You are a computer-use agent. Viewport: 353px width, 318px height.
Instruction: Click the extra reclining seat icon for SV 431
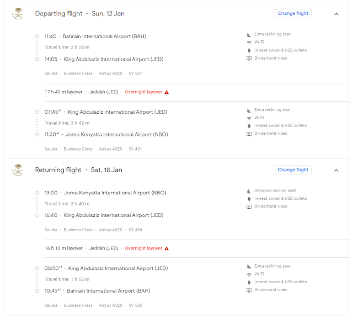pyautogui.click(x=249, y=110)
